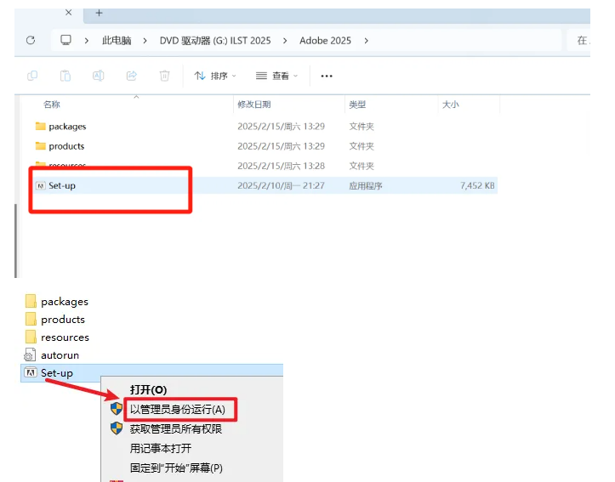Image resolution: width=615 pixels, height=482 pixels.
Task: Click Set-up app icon in detail list
Action: pyautogui.click(x=40, y=185)
